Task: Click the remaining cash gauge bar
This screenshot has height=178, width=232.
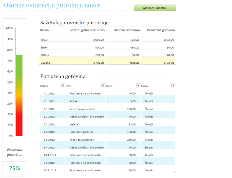Action: 19,96
